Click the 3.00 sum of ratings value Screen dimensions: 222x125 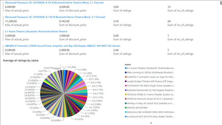tap(116, 7)
